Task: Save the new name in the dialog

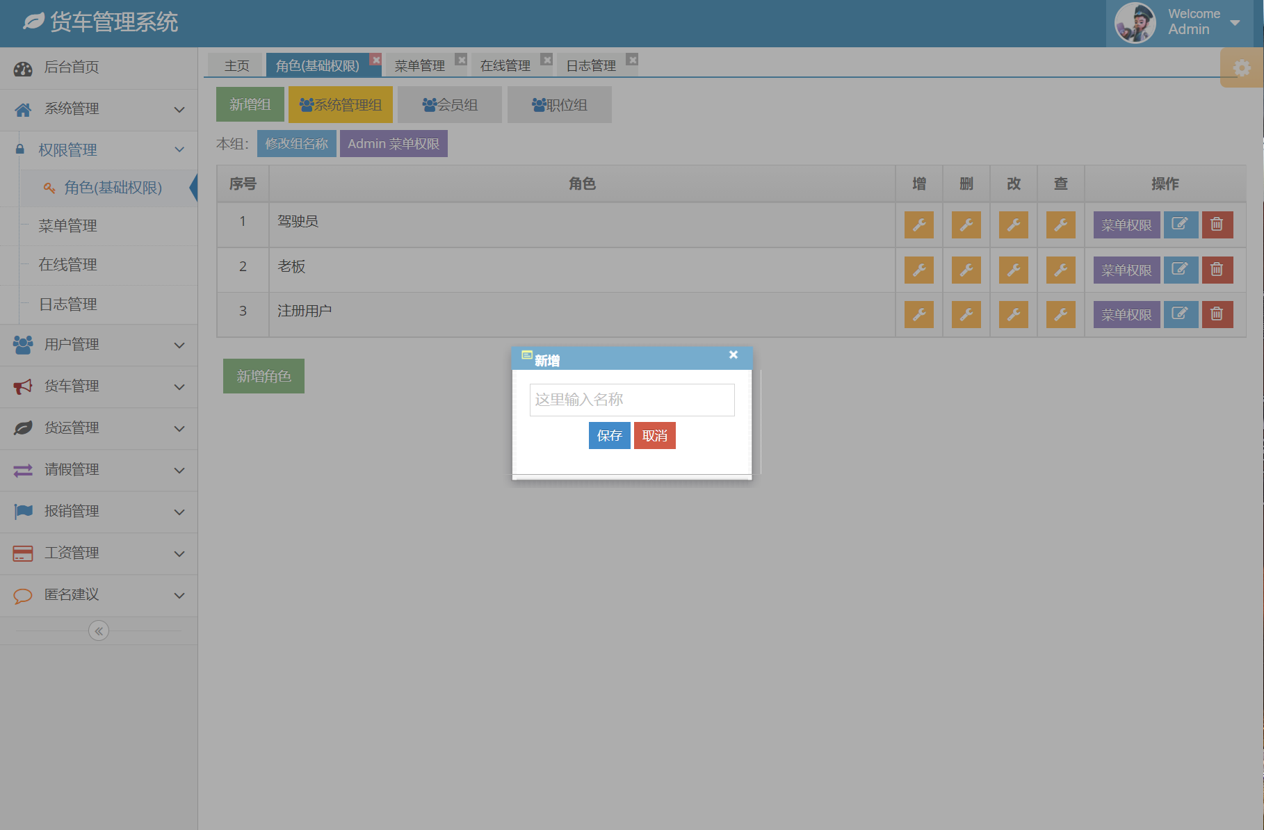Action: coord(610,436)
